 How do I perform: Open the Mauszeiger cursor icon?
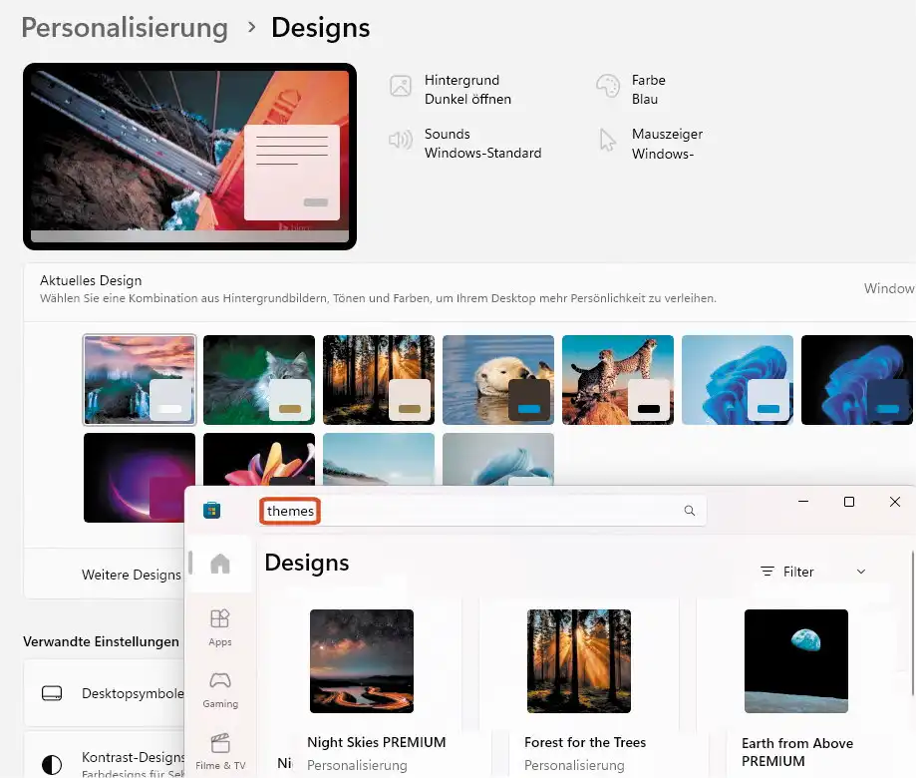tap(608, 141)
